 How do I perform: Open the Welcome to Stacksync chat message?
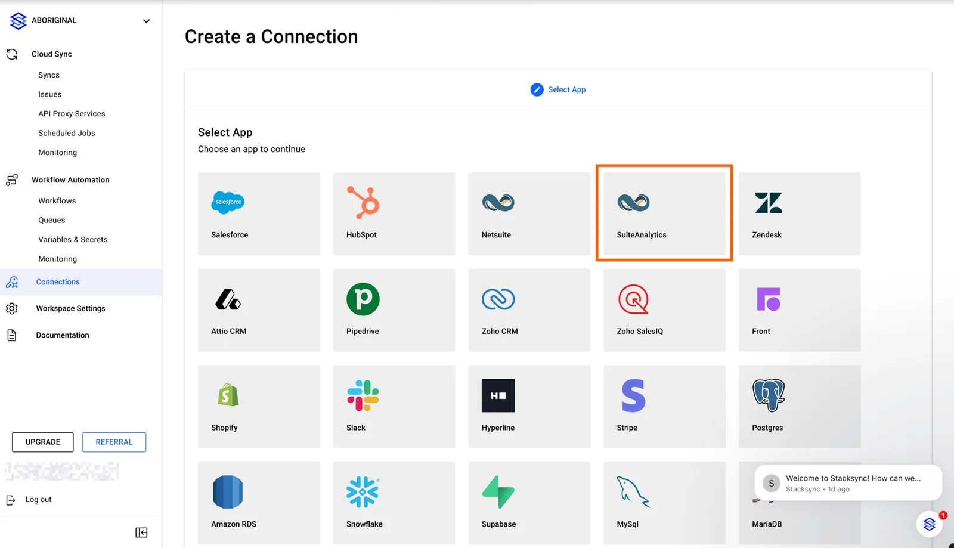point(848,483)
